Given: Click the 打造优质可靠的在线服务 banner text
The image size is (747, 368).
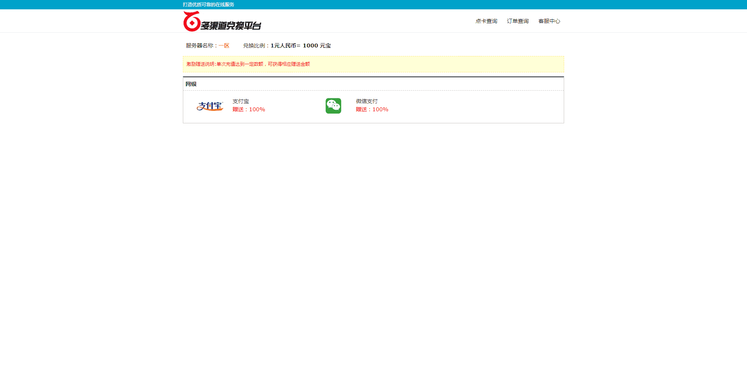Looking at the screenshot, I should 209,5.
